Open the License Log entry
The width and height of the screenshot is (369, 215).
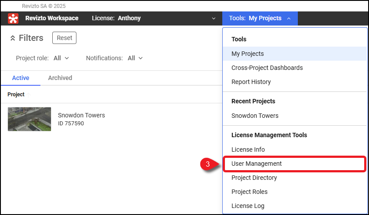[x=248, y=206]
